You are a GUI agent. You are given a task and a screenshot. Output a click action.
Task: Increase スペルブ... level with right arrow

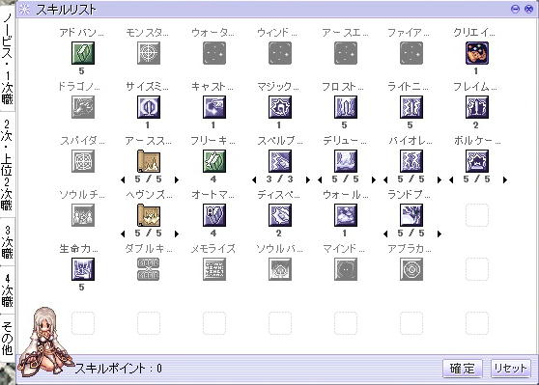[308, 179]
